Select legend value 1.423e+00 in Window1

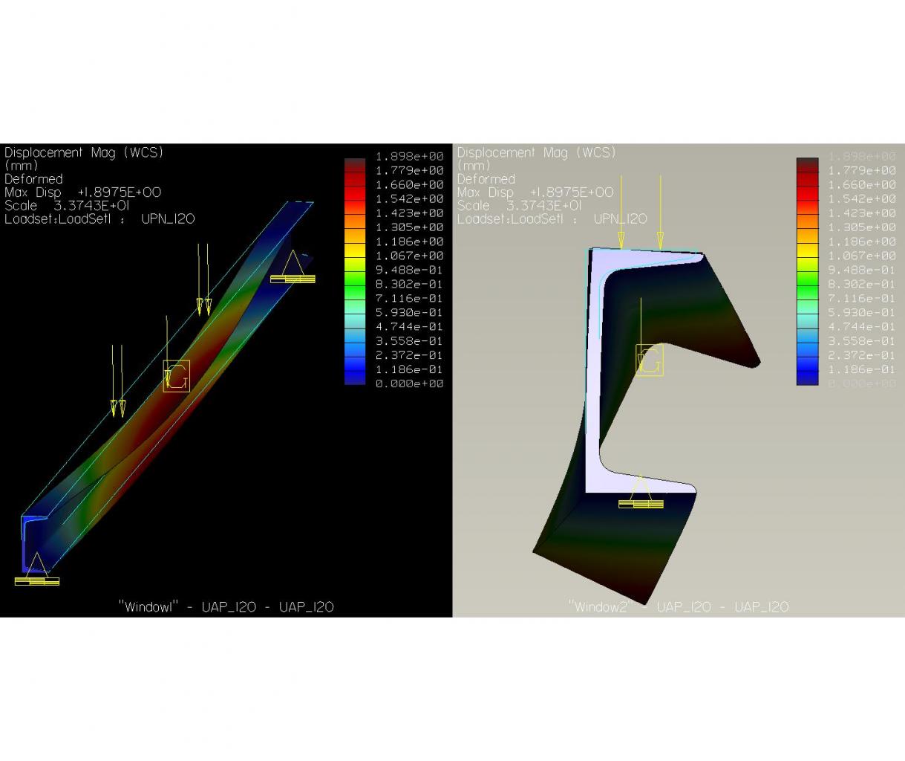pyautogui.click(x=410, y=213)
